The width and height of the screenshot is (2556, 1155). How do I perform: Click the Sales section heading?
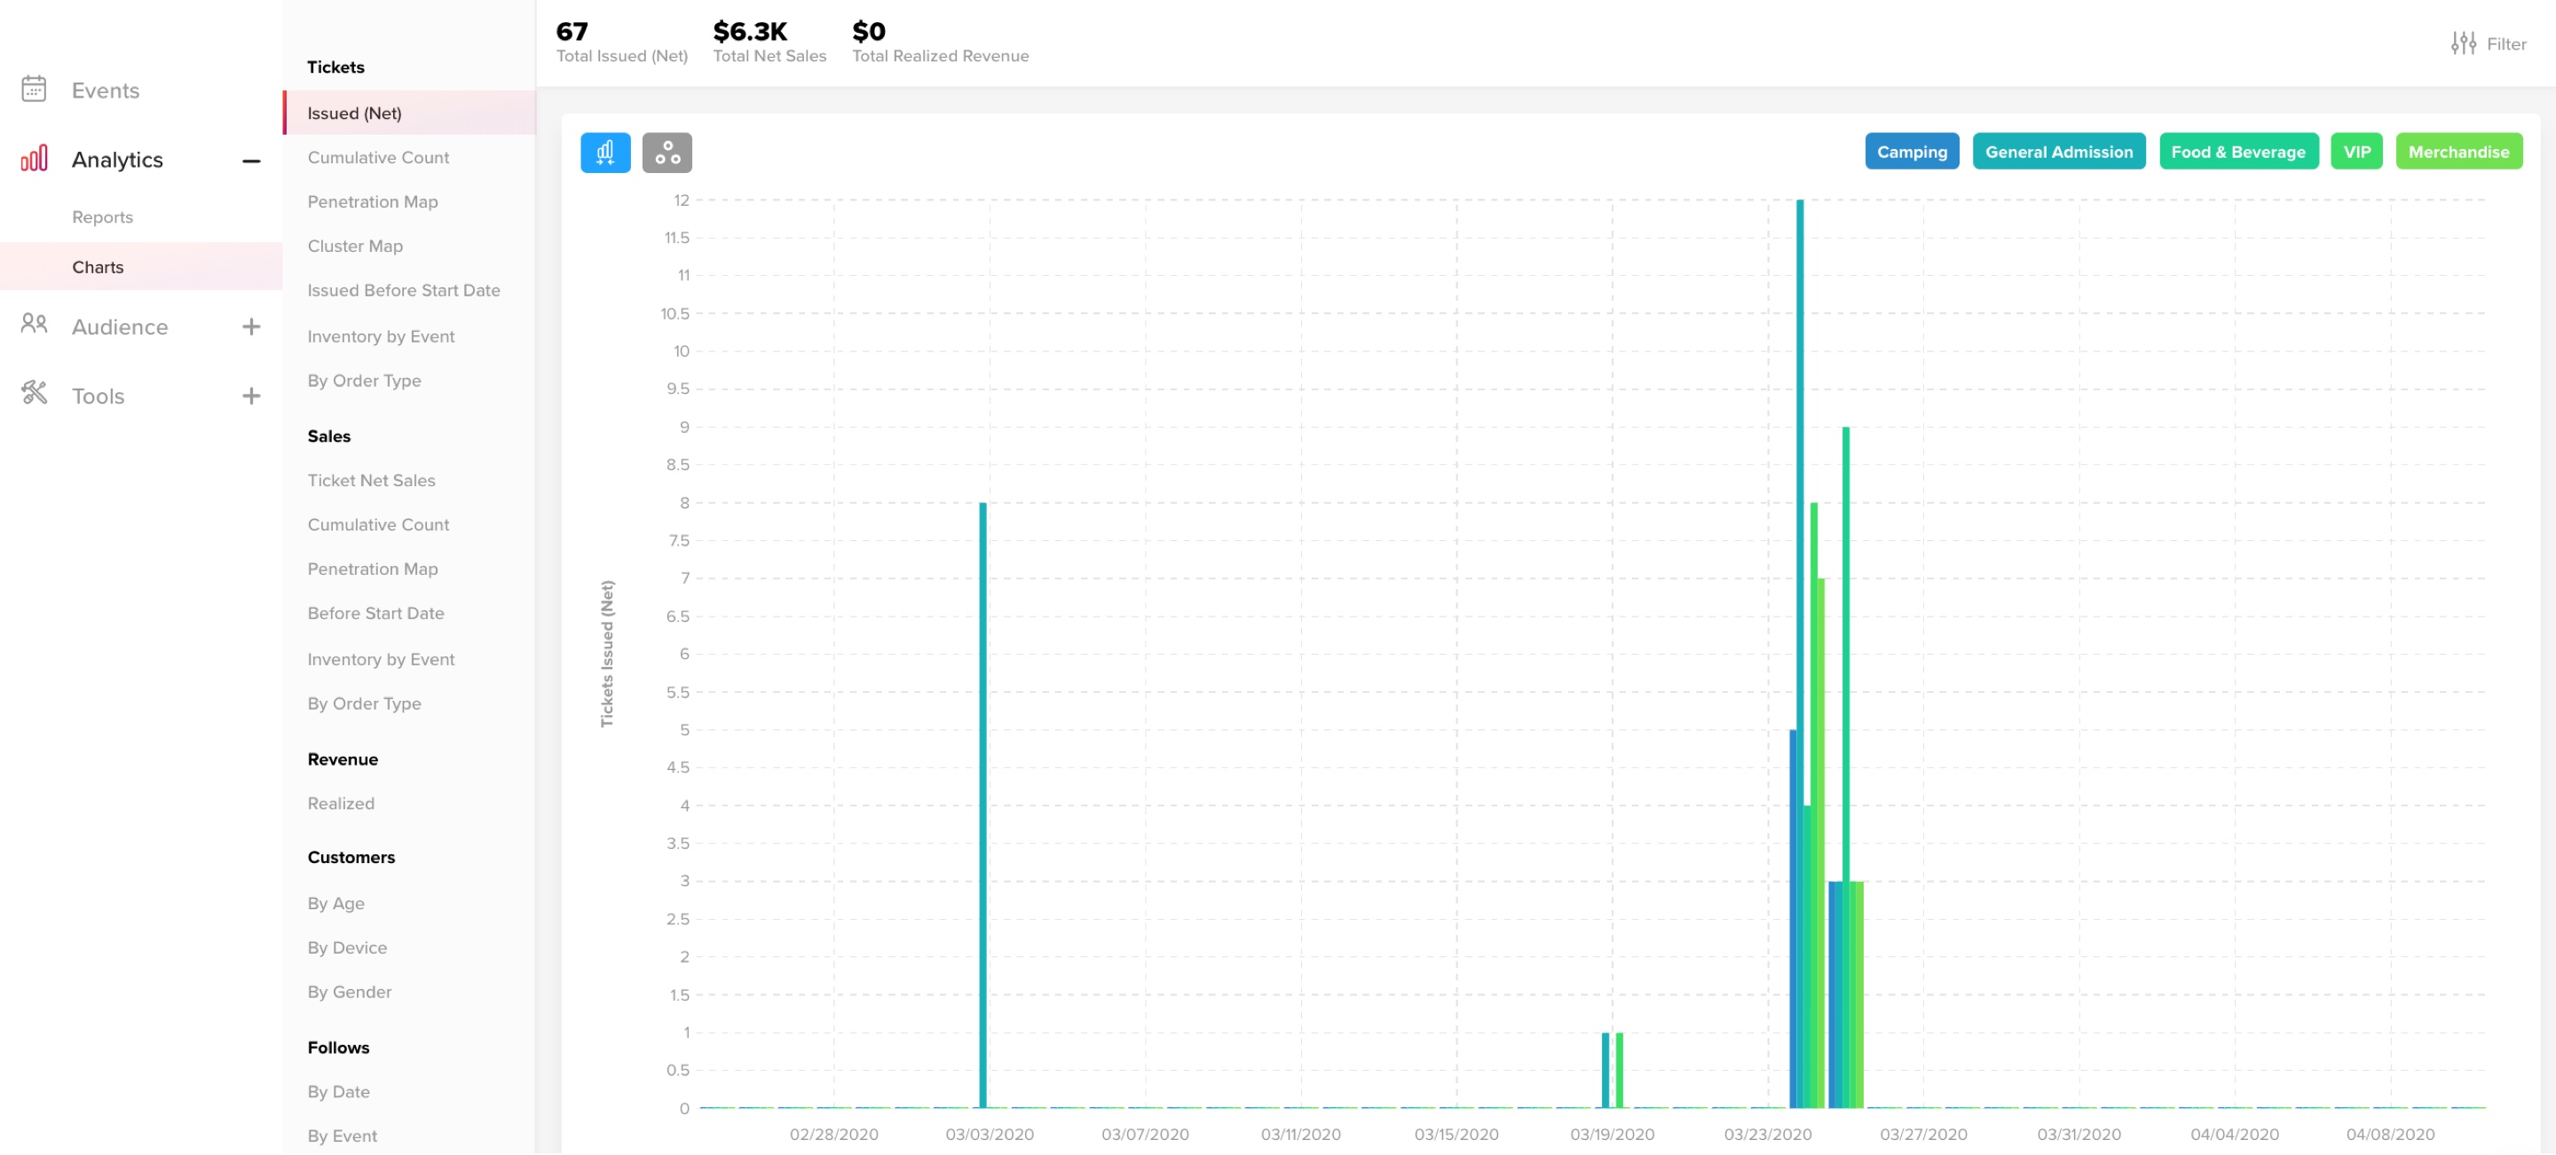328,436
